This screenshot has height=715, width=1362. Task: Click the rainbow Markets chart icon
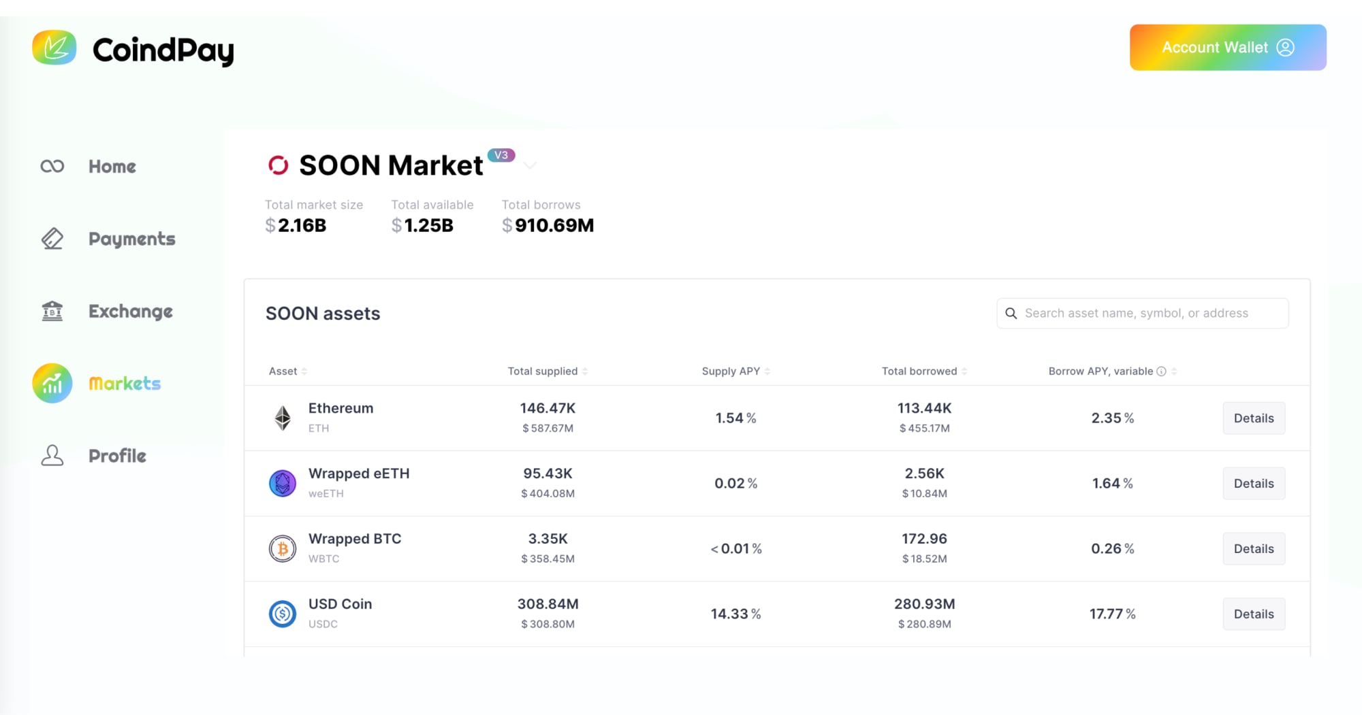52,383
